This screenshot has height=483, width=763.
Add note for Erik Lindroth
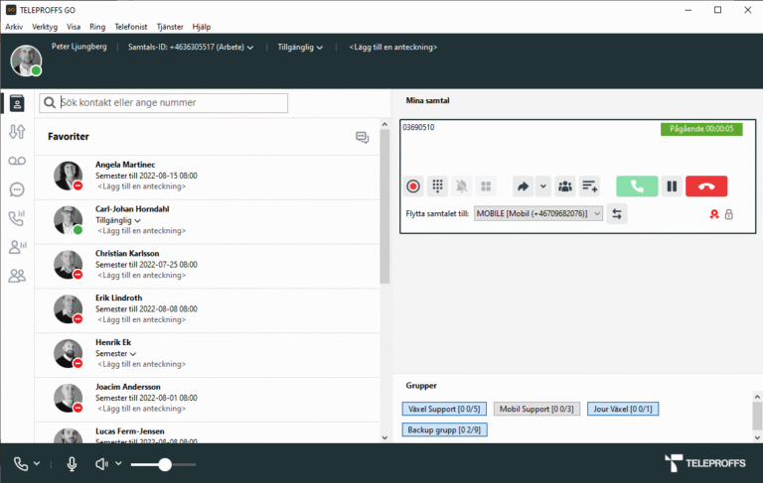point(142,319)
